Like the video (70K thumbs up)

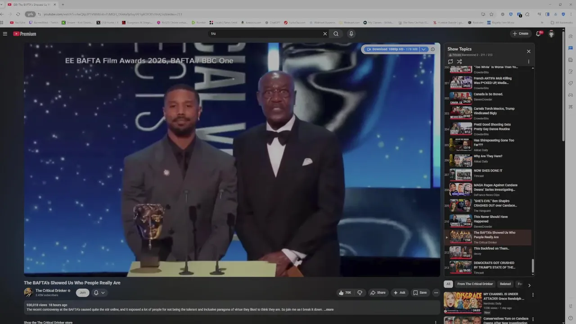345,292
